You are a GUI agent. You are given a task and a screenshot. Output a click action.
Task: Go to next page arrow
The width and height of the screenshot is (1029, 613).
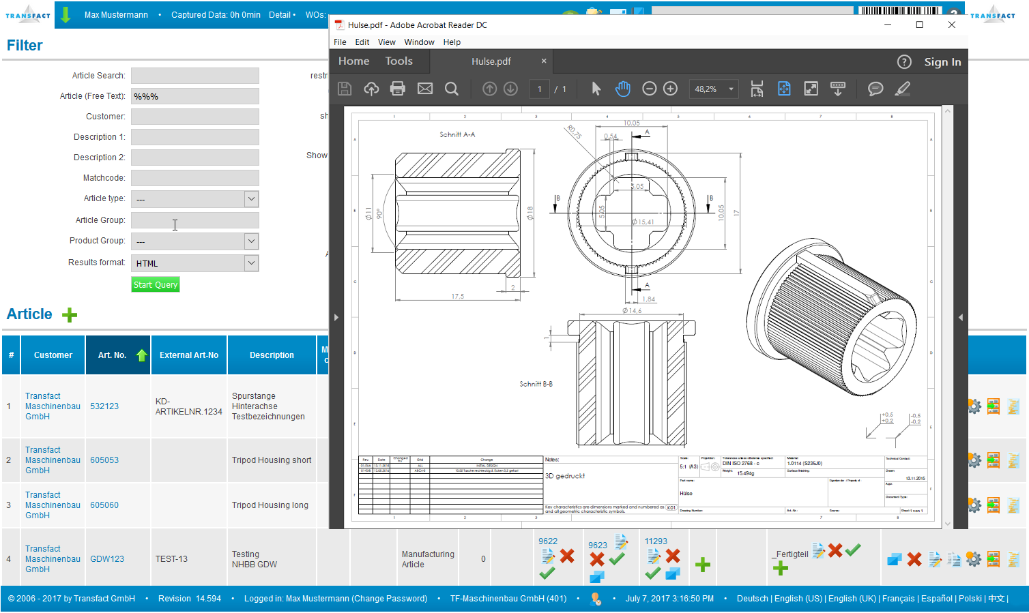point(511,89)
